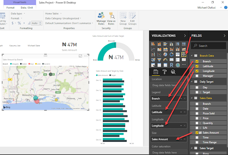Choose the Slicer visualization
Image resolution: width=228 pixels, height=155 pixels.
(x=153, y=65)
